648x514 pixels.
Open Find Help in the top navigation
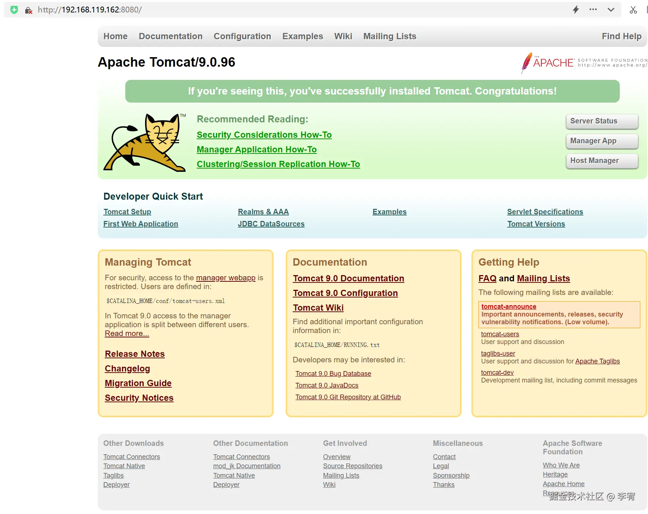(x=622, y=36)
